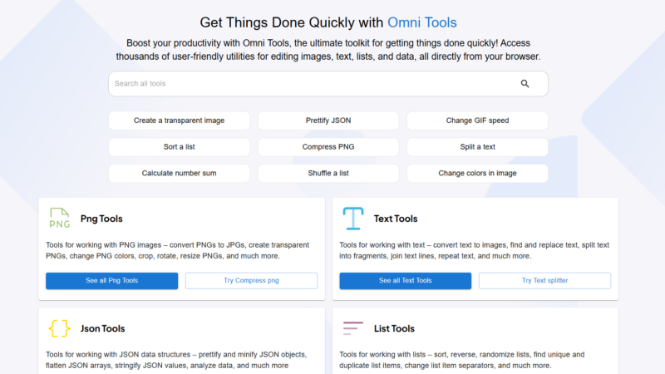Click the Json Tools curly braces icon
The height and width of the screenshot is (374, 665).
tap(59, 328)
